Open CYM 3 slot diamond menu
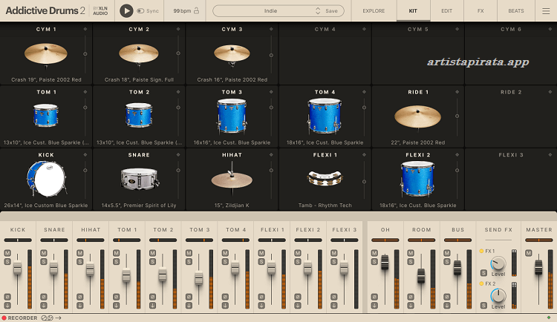The height and width of the screenshot is (322, 557). [x=271, y=29]
